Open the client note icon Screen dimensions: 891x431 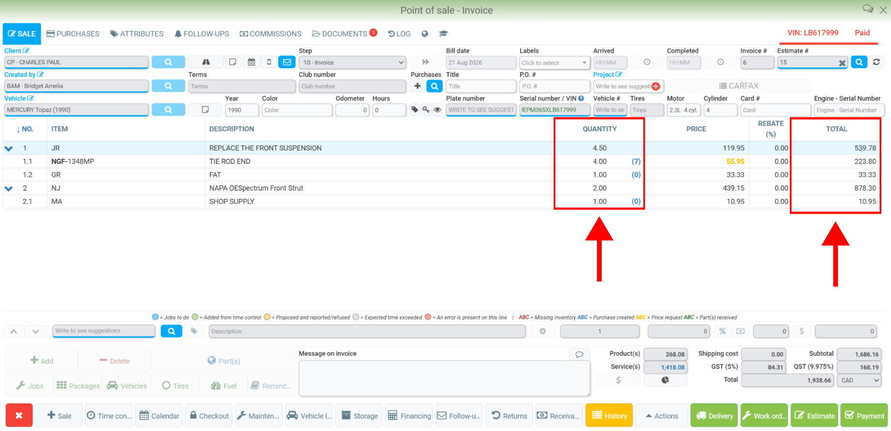233,62
